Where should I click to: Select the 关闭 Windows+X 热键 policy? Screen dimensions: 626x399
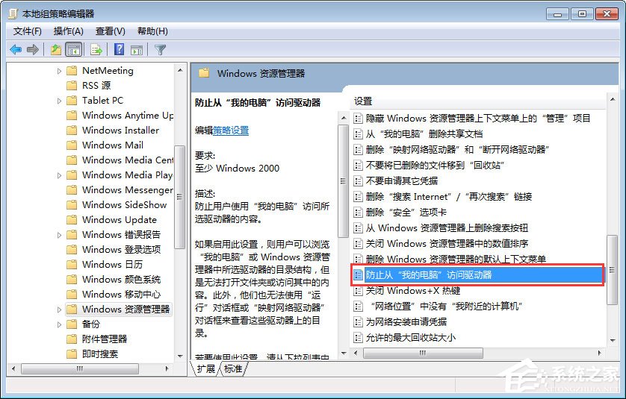tap(412, 290)
